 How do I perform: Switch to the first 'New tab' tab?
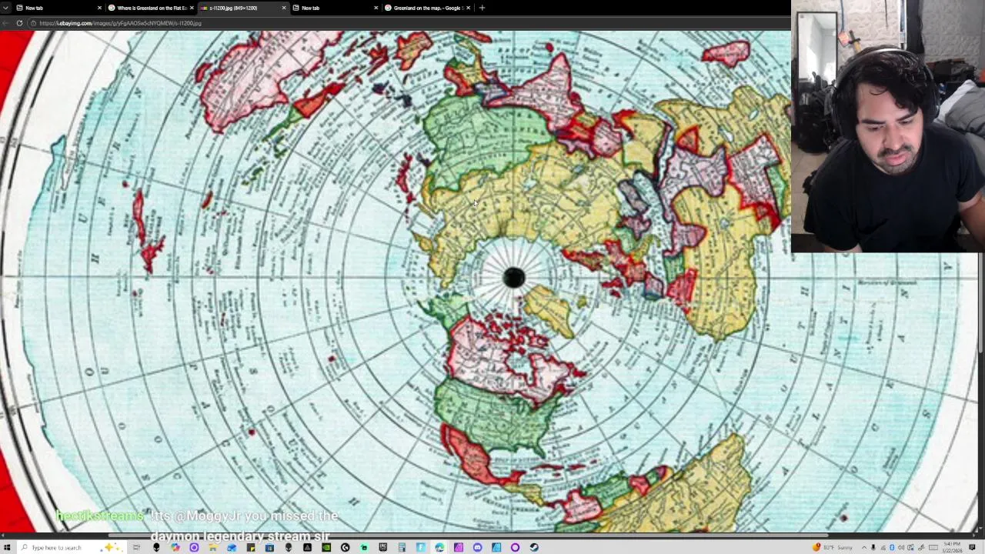coord(58,8)
